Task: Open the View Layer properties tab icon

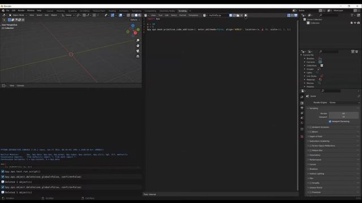Action: pyautogui.click(x=302, y=113)
